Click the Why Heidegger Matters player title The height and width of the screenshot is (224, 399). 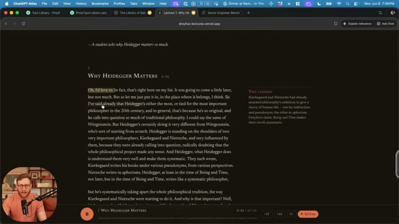pyautogui.click(x=123, y=210)
